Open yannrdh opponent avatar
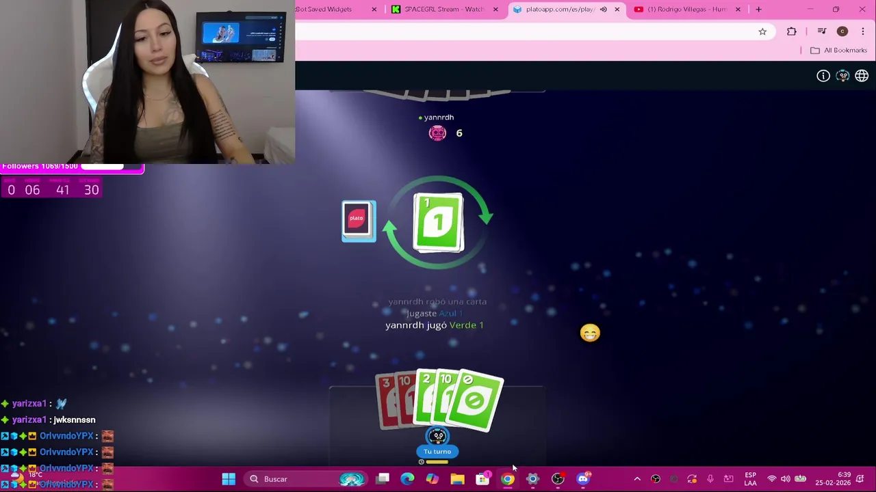876x492 pixels. coord(437,133)
